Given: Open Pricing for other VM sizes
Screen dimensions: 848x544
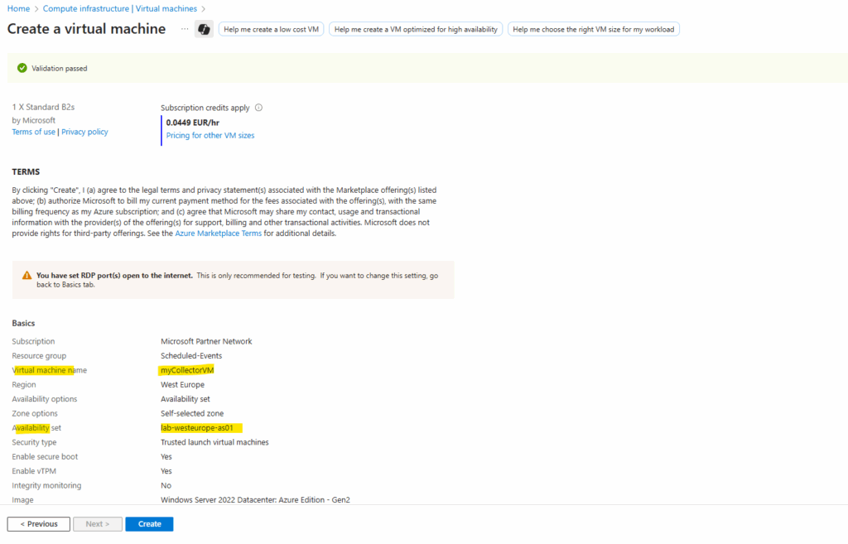Looking at the screenshot, I should 210,135.
